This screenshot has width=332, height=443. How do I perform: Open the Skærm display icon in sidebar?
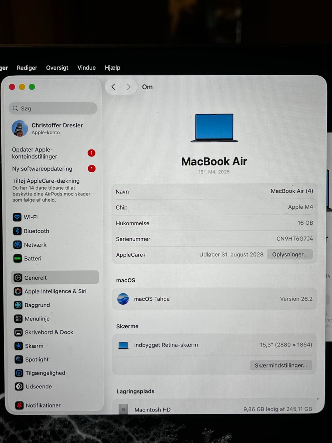pyautogui.click(x=19, y=346)
